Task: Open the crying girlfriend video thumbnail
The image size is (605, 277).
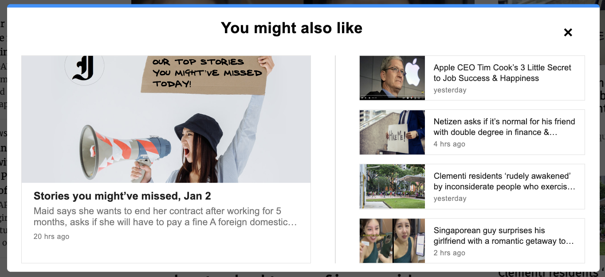Action: (392, 241)
